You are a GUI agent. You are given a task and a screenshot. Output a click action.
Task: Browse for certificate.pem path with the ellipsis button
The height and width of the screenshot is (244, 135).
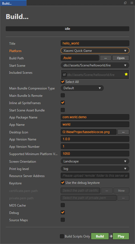107,191
